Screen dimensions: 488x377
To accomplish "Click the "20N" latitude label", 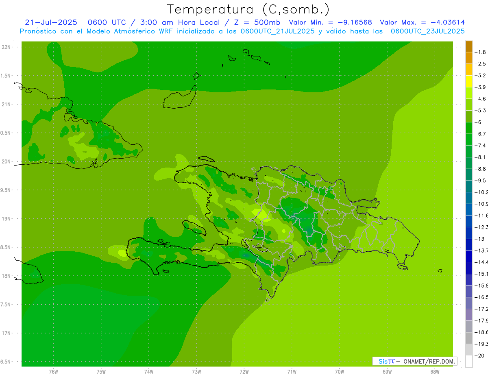I will tap(7, 161).
